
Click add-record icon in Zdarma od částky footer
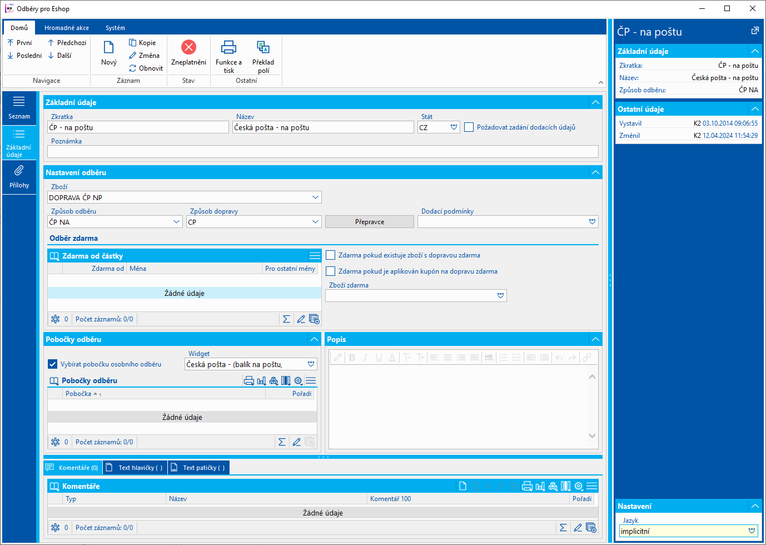(x=314, y=319)
